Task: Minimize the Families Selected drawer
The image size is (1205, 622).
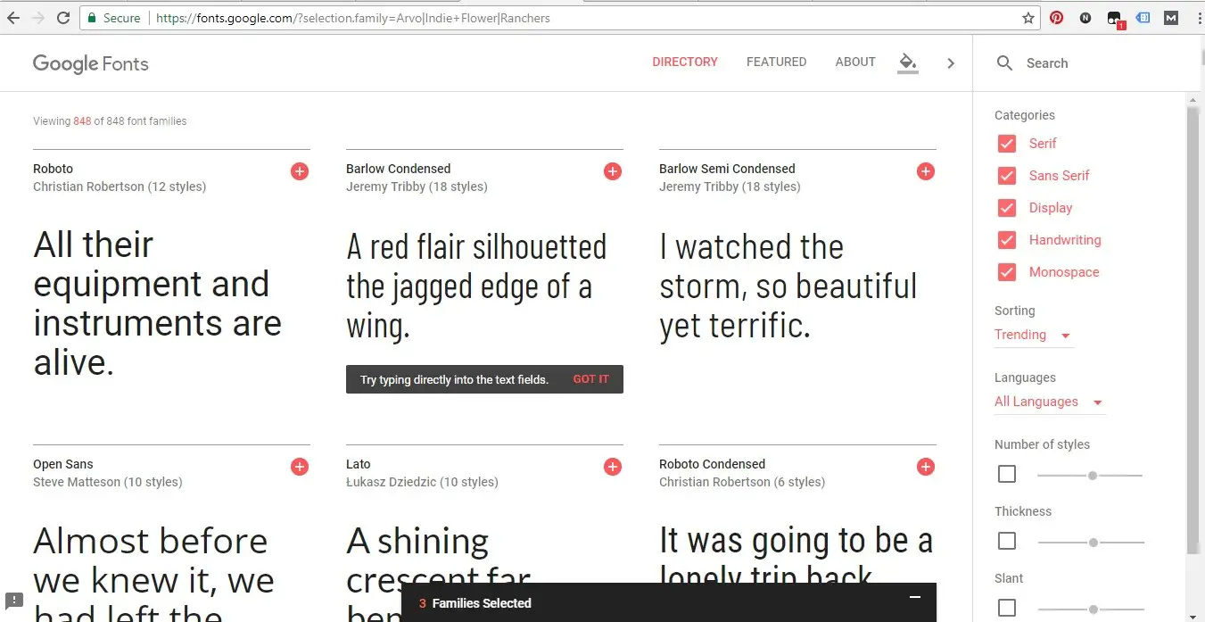Action: coord(914,597)
